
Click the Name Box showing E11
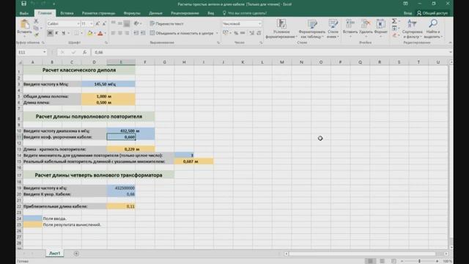point(32,52)
